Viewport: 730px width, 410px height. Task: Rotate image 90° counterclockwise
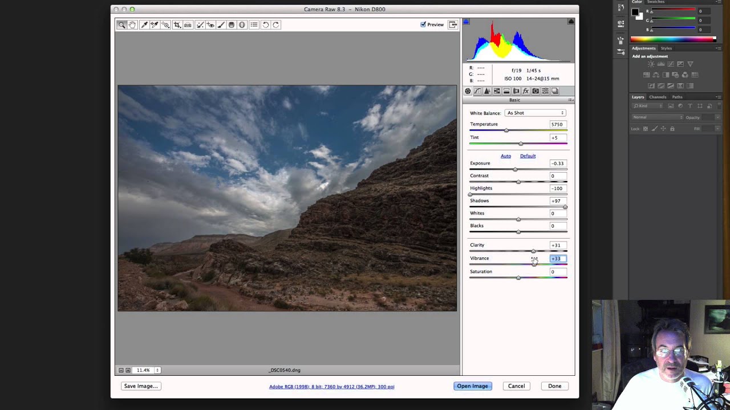266,25
